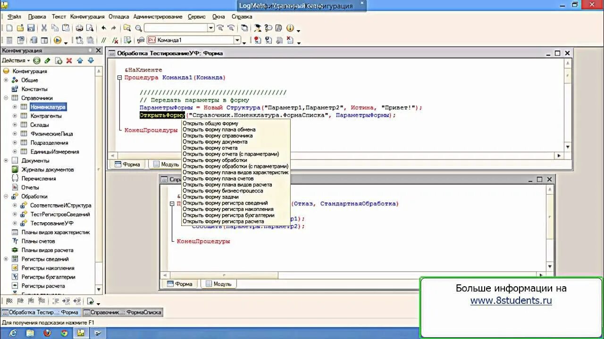Open the procedure list Команда1 dropdown
This screenshot has width=604, height=339.
[x=237, y=40]
